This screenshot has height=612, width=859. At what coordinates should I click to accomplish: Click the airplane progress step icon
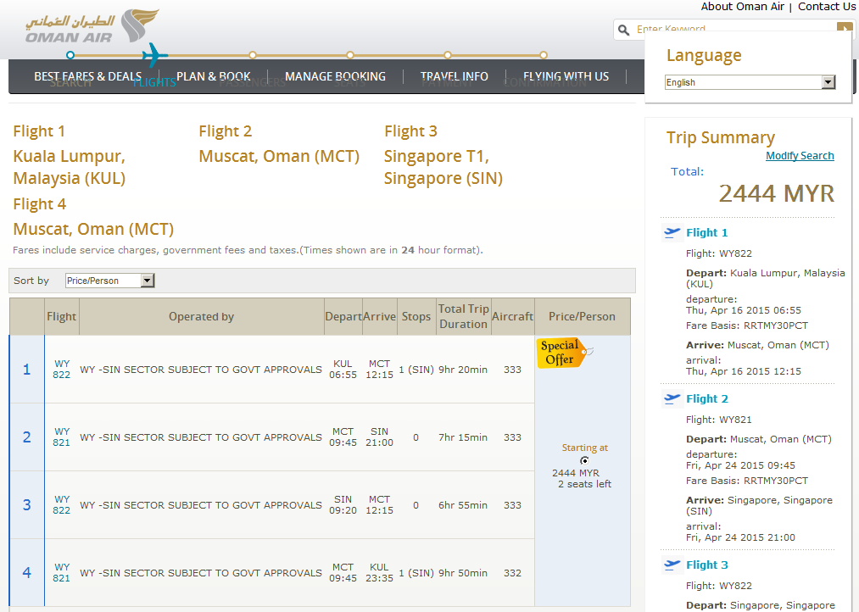point(154,55)
